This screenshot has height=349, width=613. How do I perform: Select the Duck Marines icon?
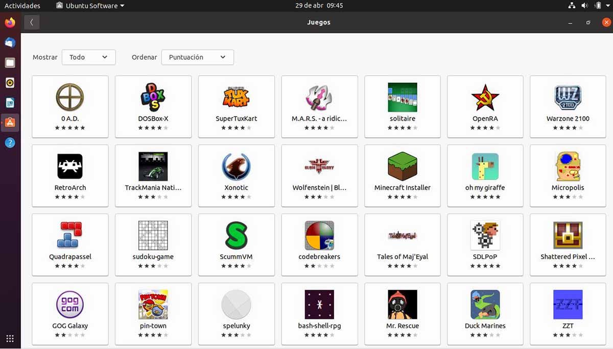pyautogui.click(x=485, y=305)
